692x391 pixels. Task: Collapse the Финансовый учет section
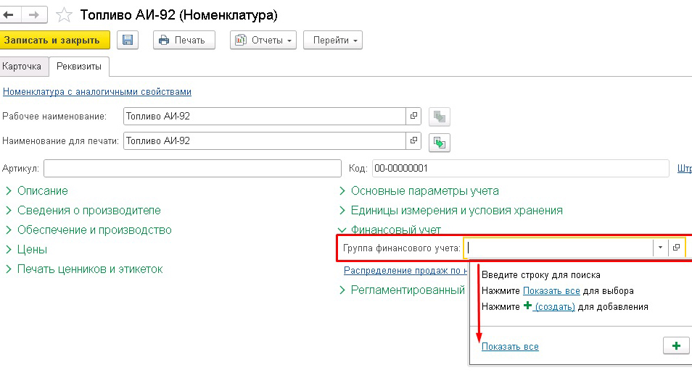(395, 230)
